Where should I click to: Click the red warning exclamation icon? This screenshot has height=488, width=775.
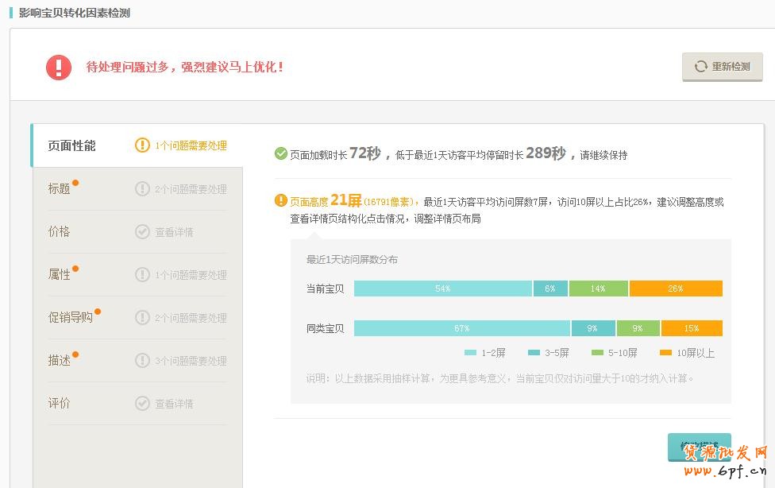[59, 68]
